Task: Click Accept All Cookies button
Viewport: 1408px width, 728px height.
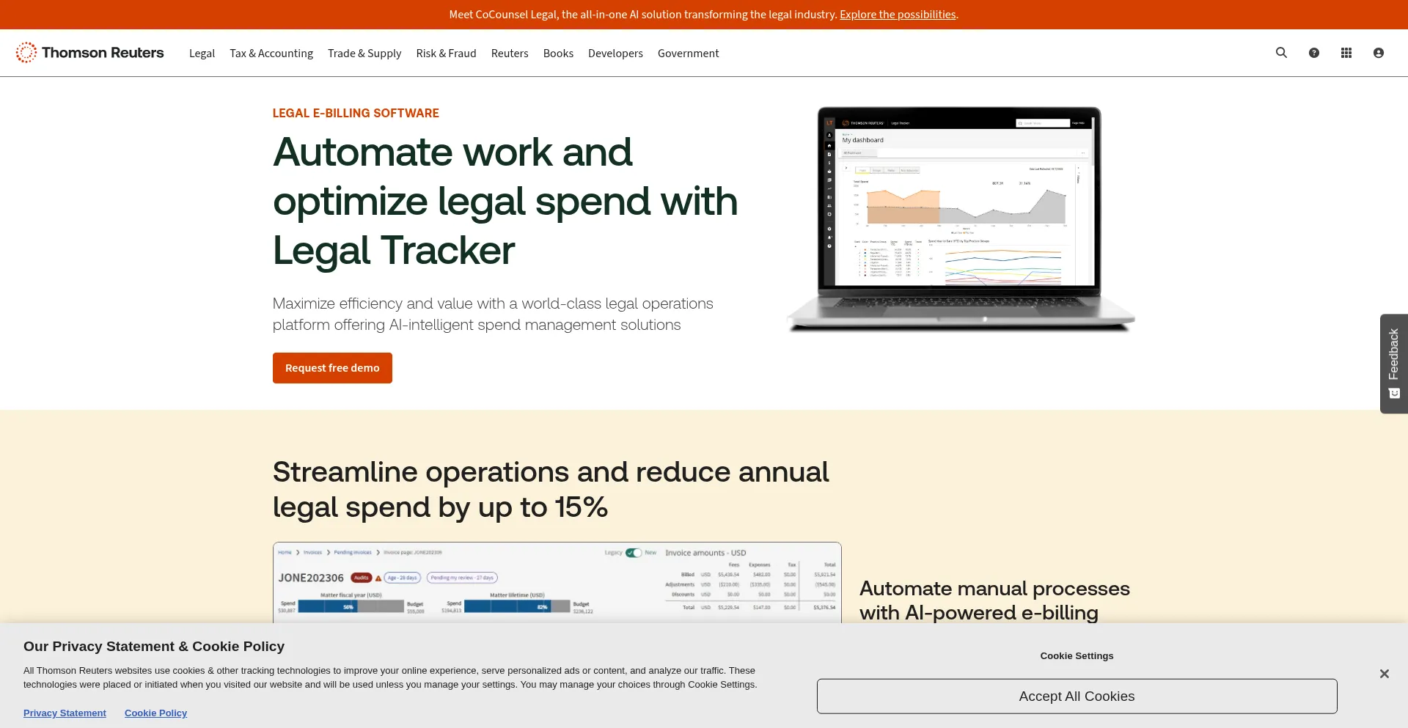Action: click(1077, 696)
